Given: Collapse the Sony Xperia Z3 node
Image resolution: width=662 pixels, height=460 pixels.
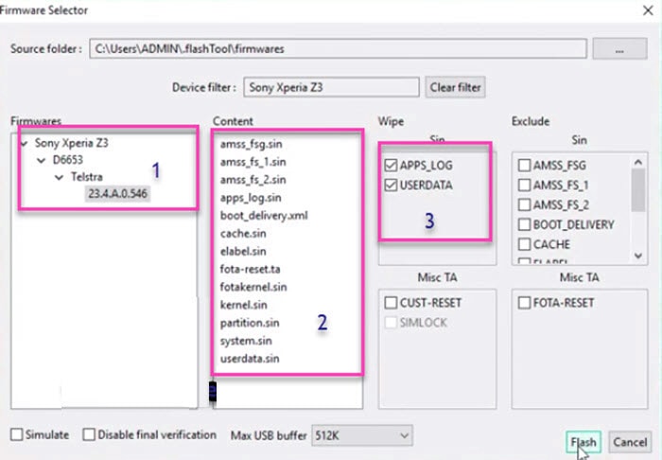Looking at the screenshot, I should pos(24,143).
